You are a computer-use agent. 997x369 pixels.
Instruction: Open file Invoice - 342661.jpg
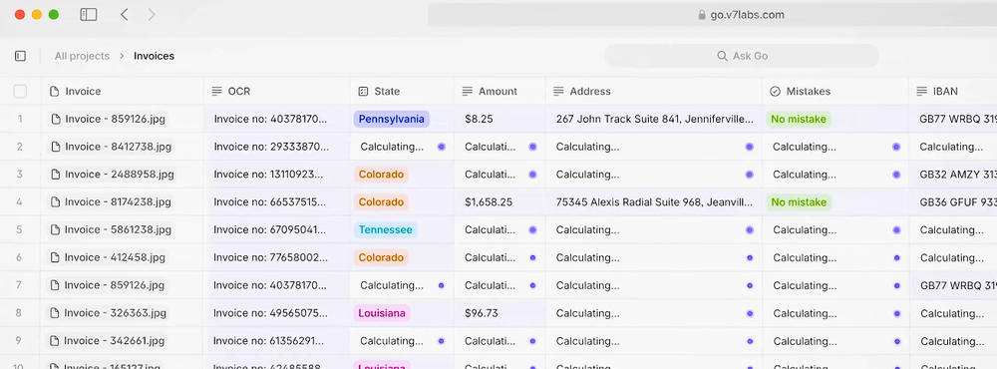107,341
